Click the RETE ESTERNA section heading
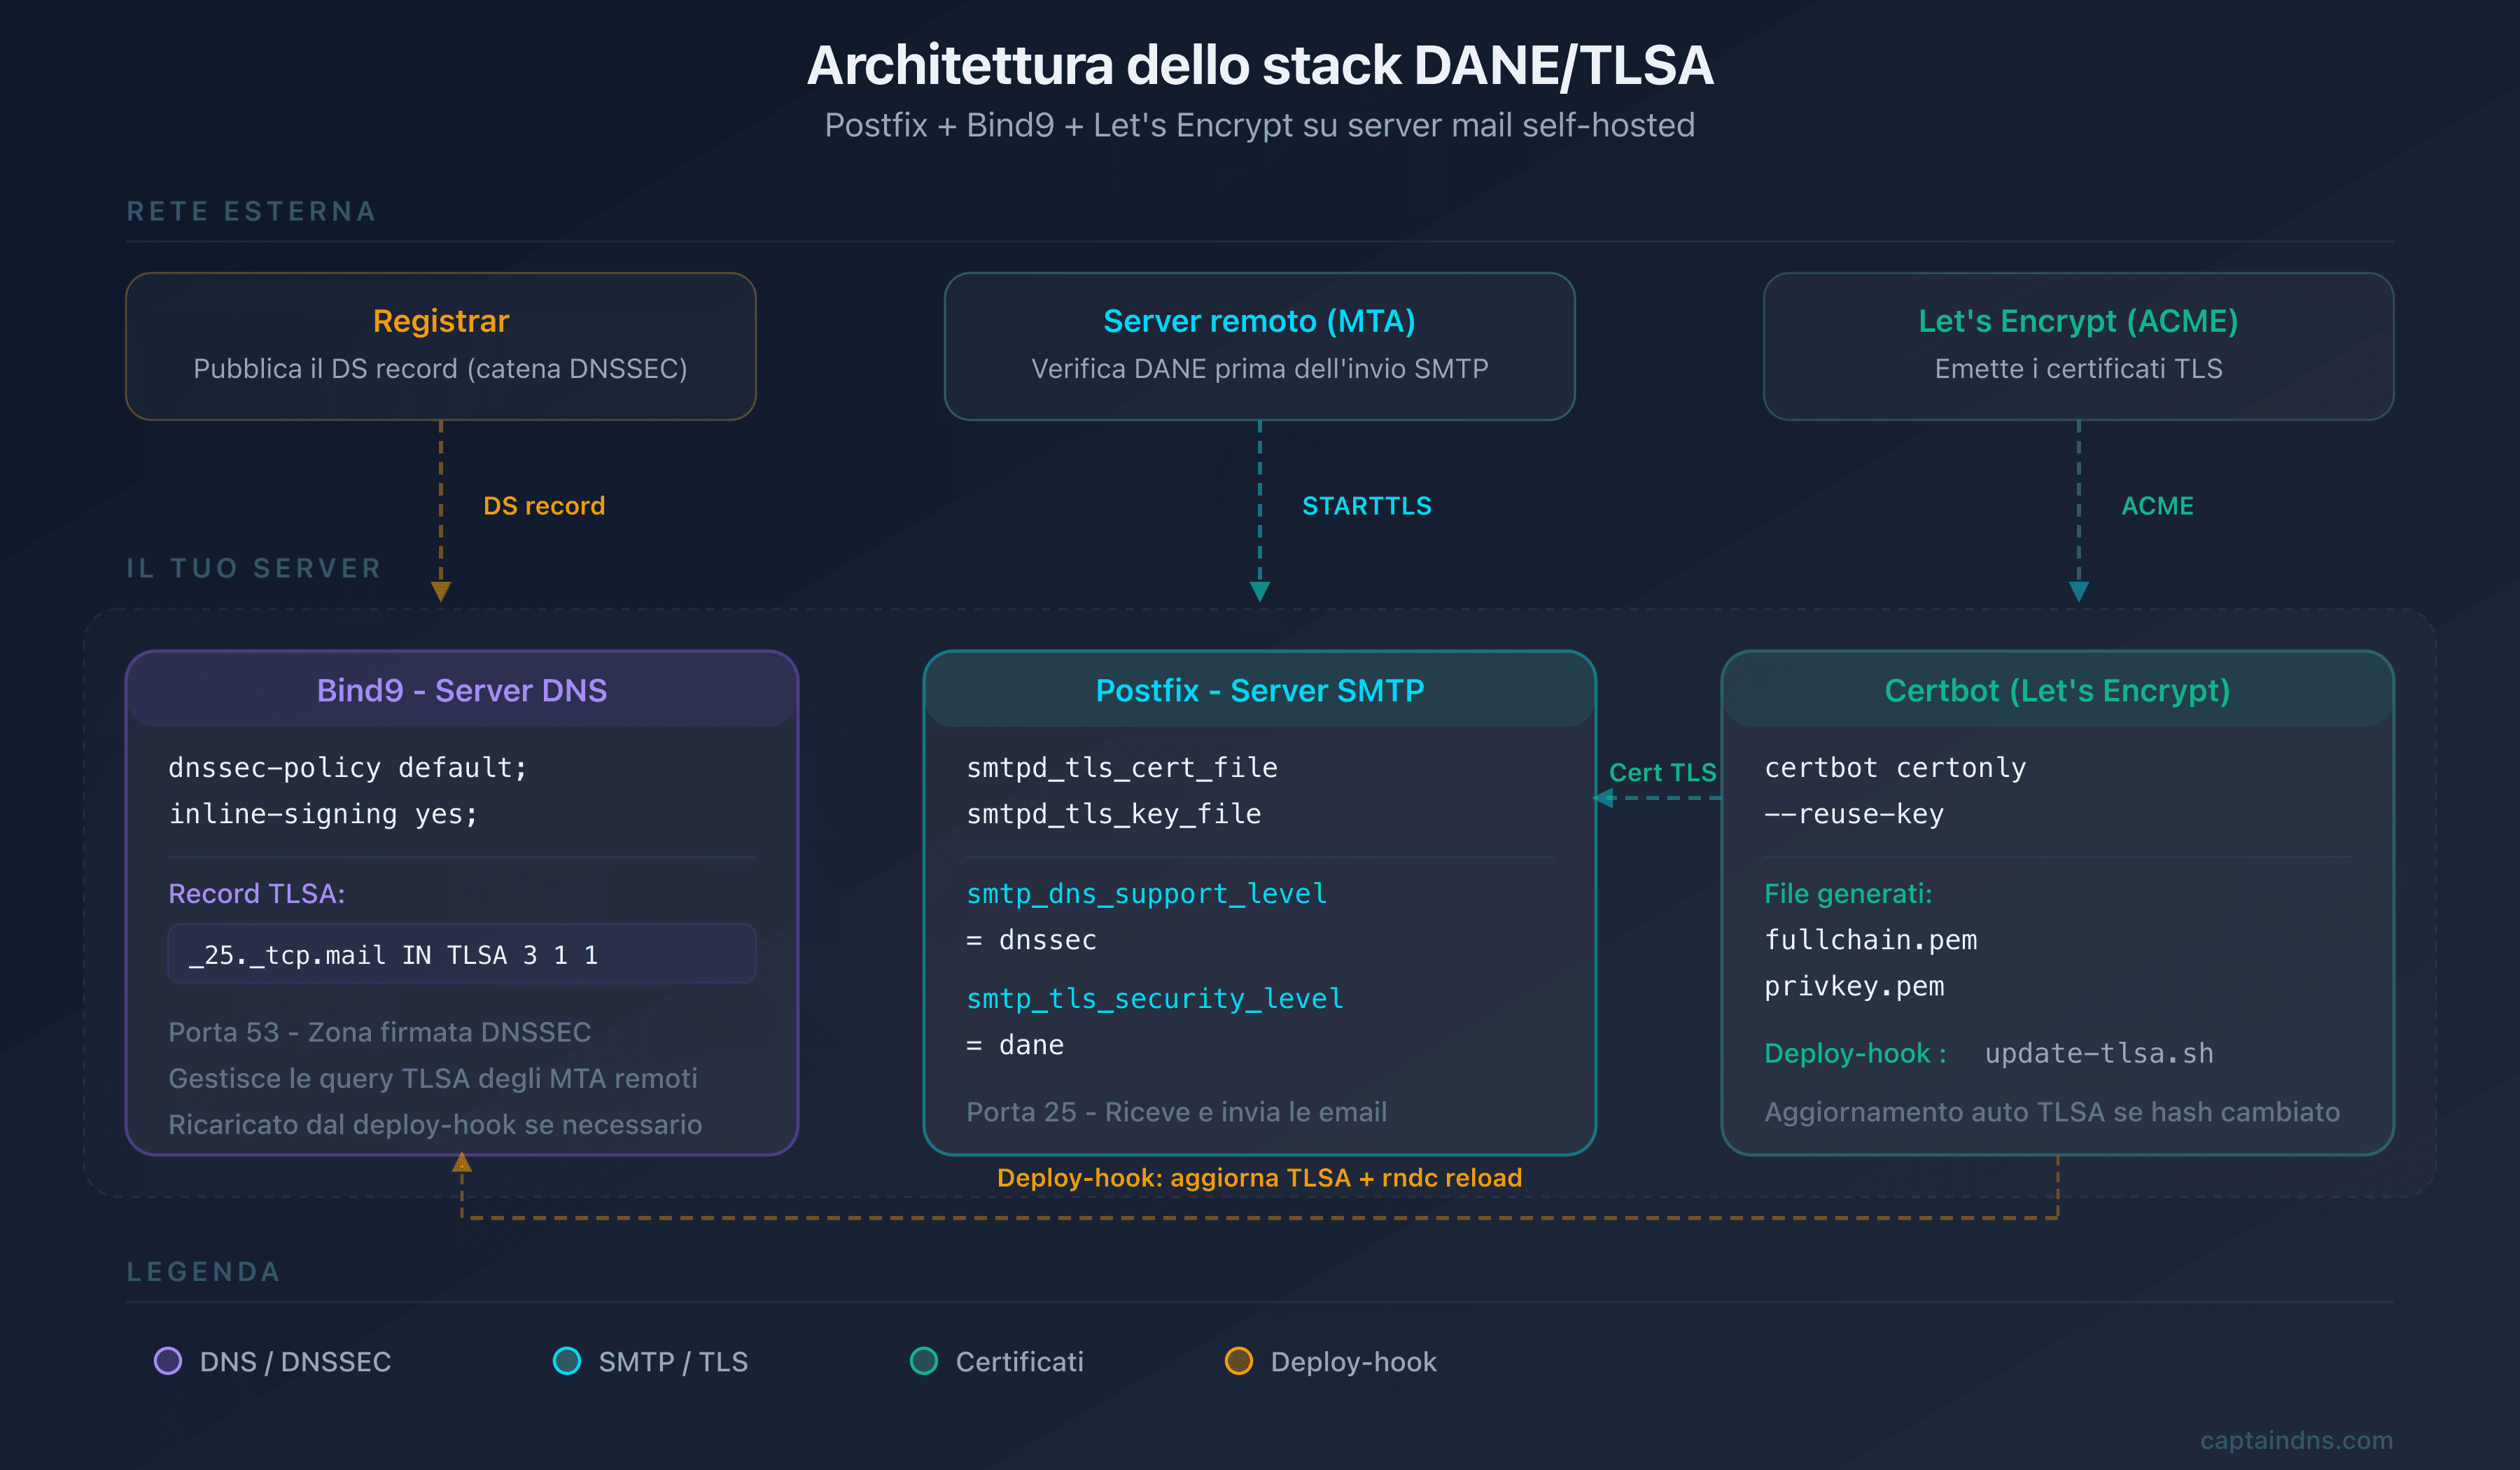 [x=252, y=211]
